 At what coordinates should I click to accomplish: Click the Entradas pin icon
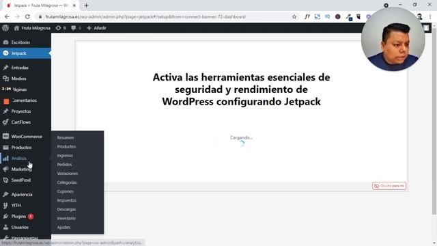coord(5,68)
